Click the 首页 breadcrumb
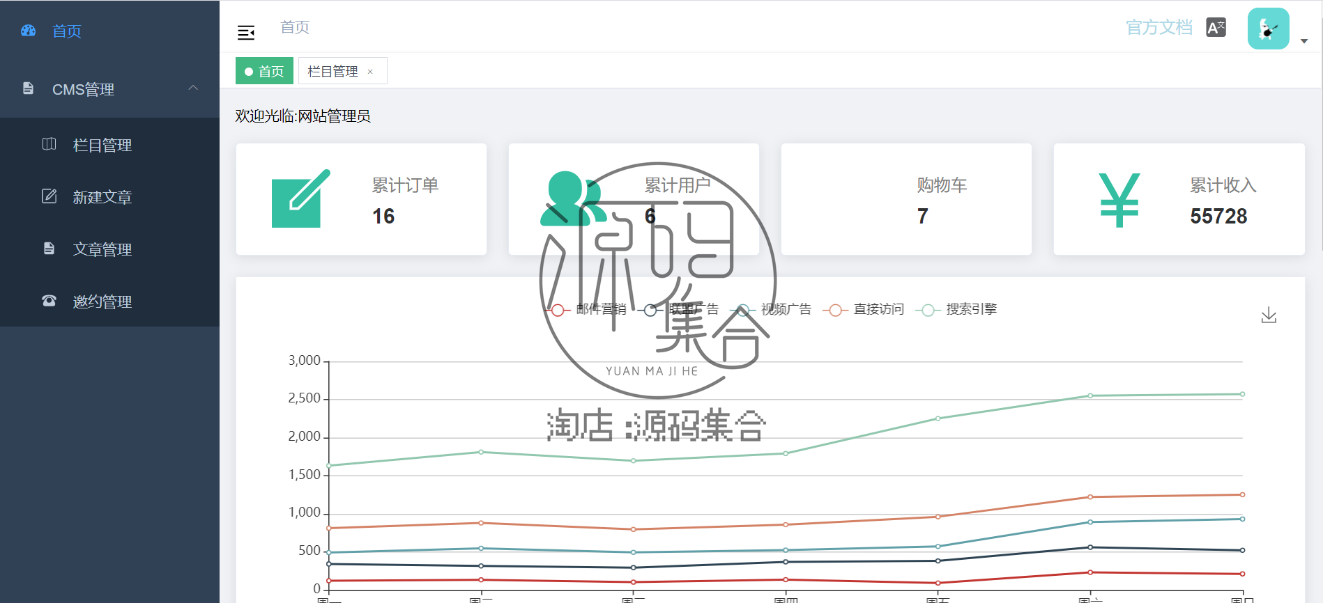Screen dimensions: 1323x603 coord(295,27)
